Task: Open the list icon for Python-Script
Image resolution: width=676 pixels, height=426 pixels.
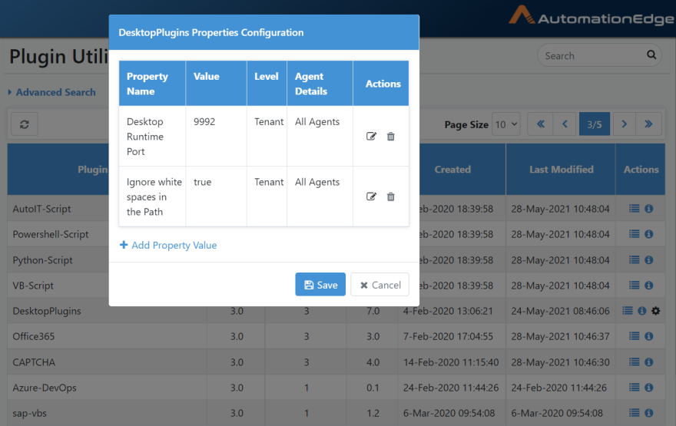Action: pyautogui.click(x=635, y=259)
